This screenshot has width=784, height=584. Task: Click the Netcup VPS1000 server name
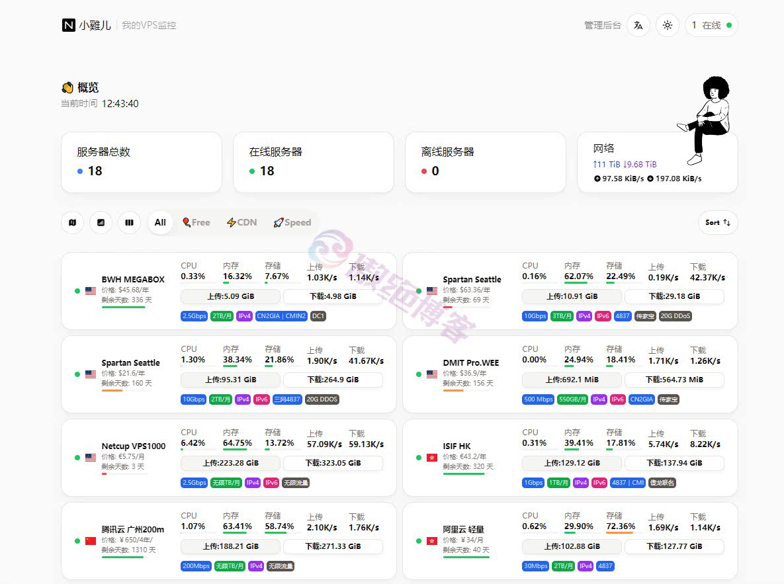coord(134,446)
